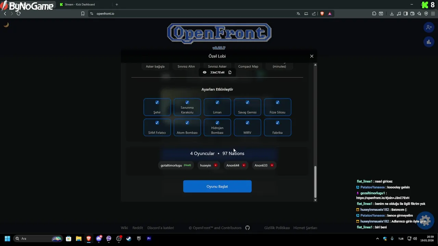Image resolution: width=438 pixels, height=246 pixels.
Task: Select the Compact Map option
Action: (x=248, y=66)
